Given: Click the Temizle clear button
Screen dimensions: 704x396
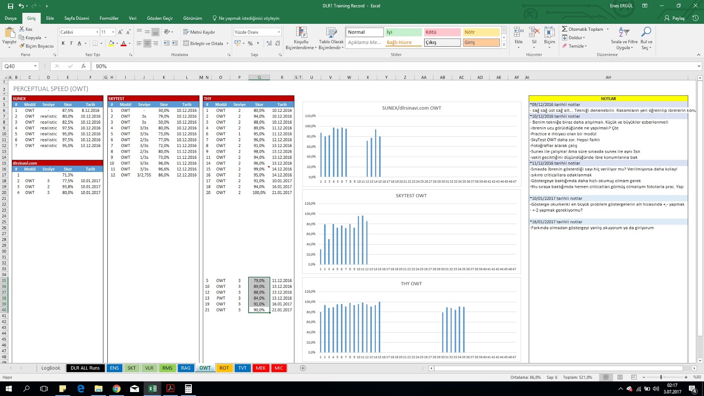Looking at the screenshot, I should [574, 46].
